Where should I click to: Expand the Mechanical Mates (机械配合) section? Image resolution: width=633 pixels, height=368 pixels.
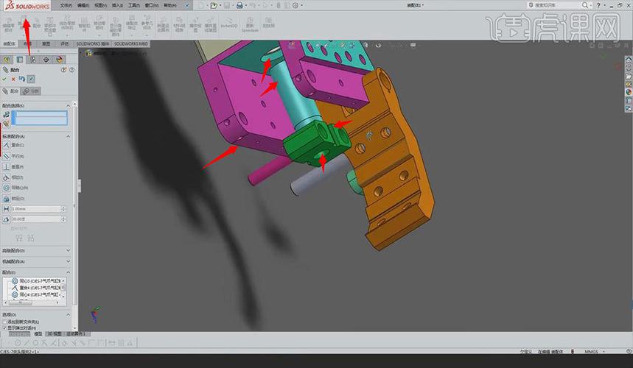[x=35, y=261]
